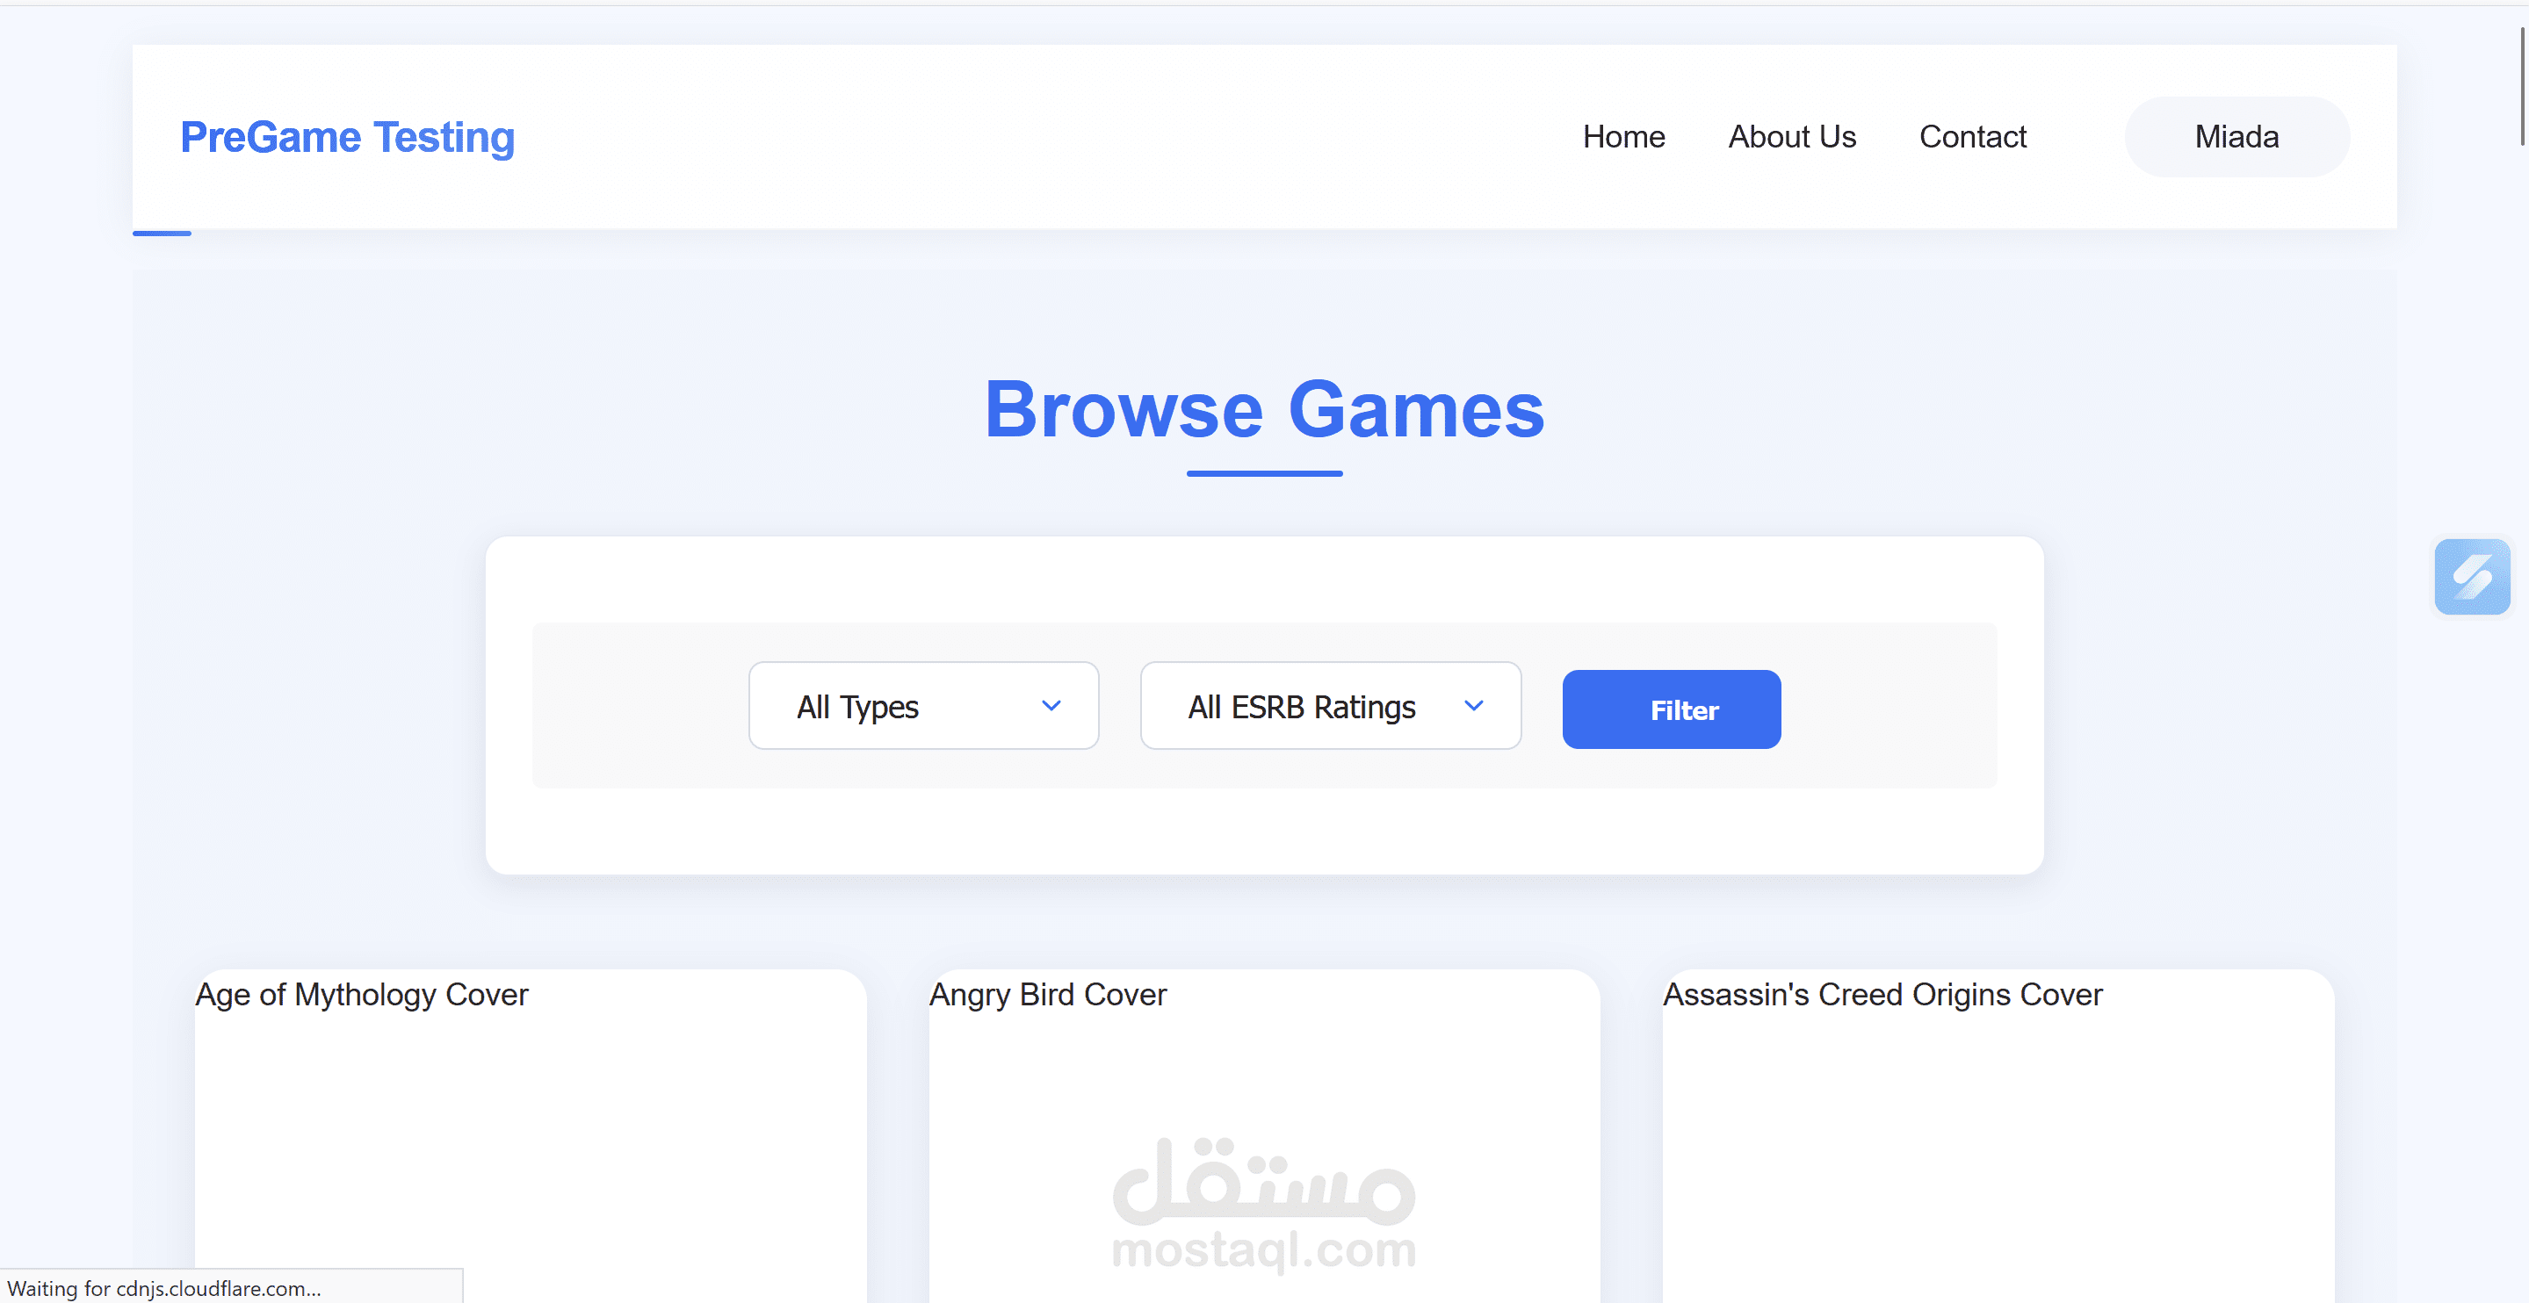The width and height of the screenshot is (2529, 1303).
Task: Open the Contact nav link
Action: (1972, 137)
